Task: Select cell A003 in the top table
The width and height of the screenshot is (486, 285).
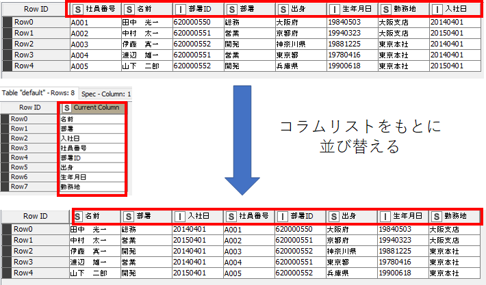Action: (96, 44)
